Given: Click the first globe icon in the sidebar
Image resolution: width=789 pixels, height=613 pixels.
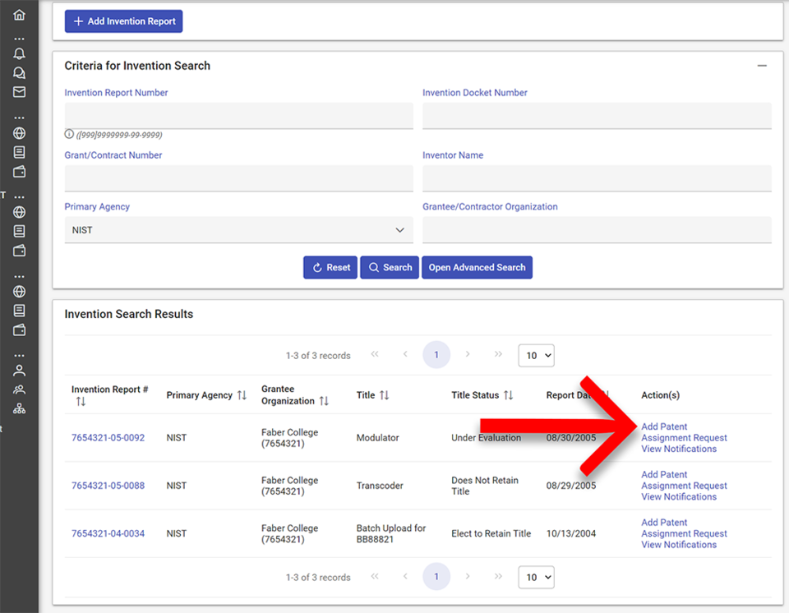Looking at the screenshot, I should [x=19, y=132].
